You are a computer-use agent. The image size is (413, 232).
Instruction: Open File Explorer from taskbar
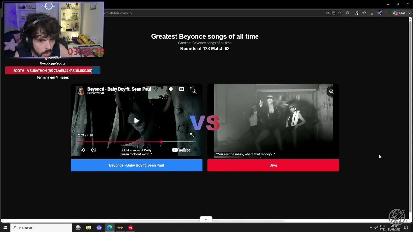(x=88, y=228)
